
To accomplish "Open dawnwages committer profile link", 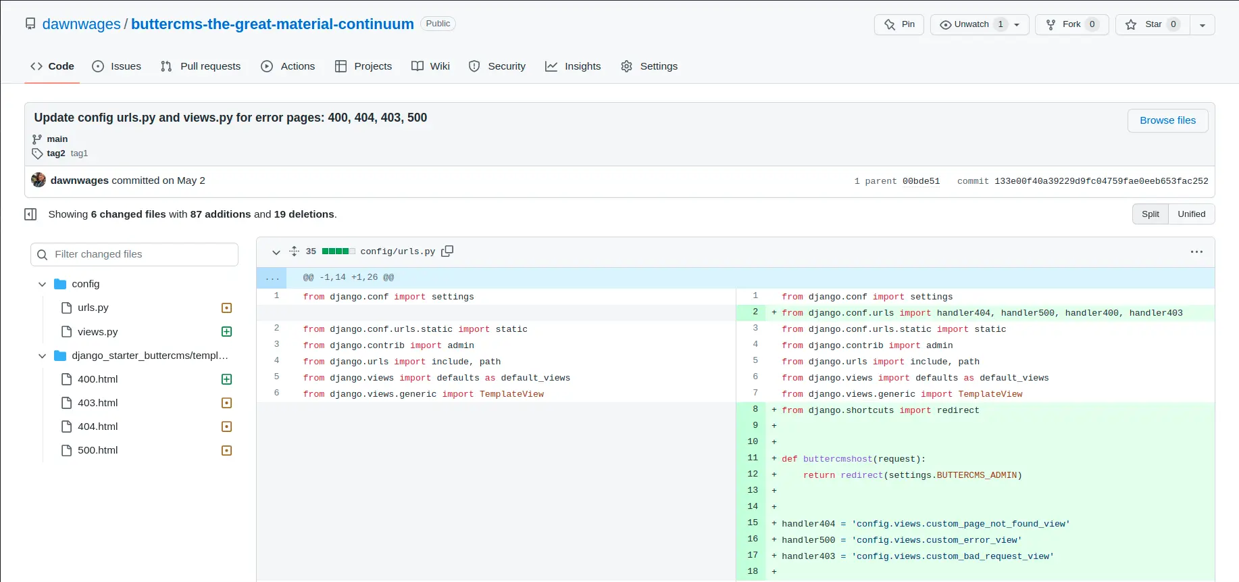I will click(80, 180).
